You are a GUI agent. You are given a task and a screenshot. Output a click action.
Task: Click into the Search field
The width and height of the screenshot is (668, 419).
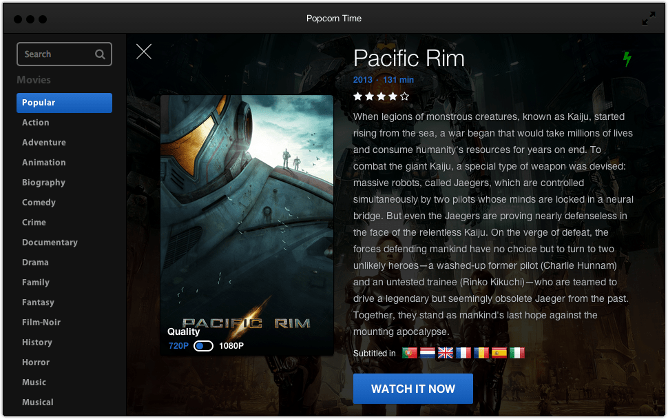point(64,54)
